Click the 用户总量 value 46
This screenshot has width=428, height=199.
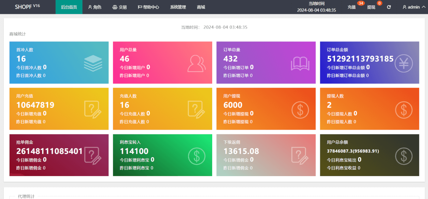coord(124,59)
